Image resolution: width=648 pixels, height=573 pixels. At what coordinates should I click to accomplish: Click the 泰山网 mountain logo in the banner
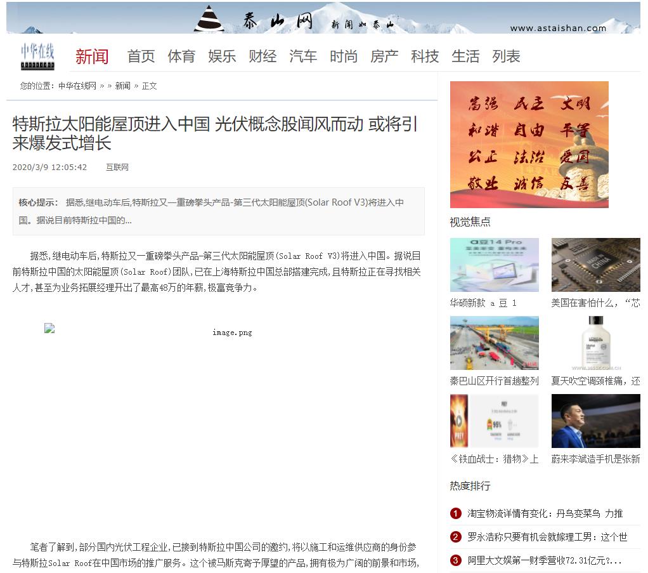[x=209, y=18]
